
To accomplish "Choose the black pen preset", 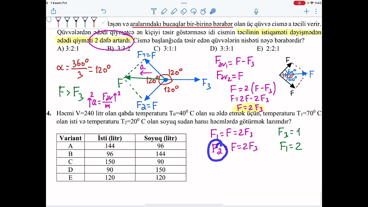I will 76,22.
